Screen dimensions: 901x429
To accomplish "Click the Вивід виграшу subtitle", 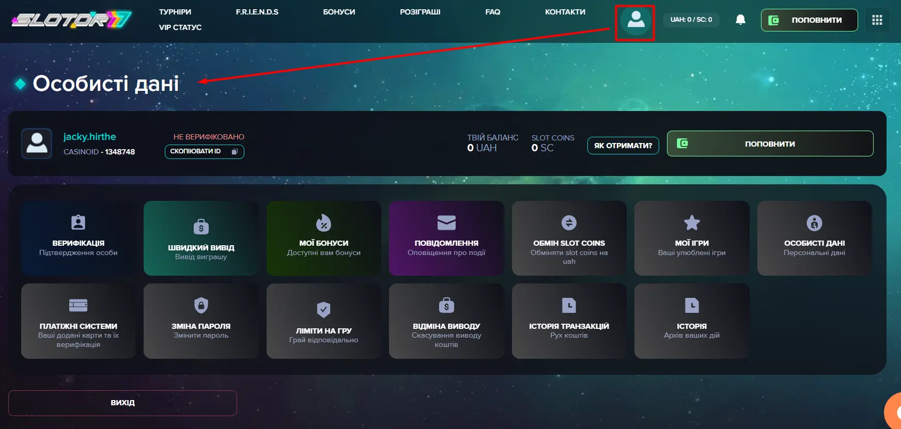I will [201, 257].
